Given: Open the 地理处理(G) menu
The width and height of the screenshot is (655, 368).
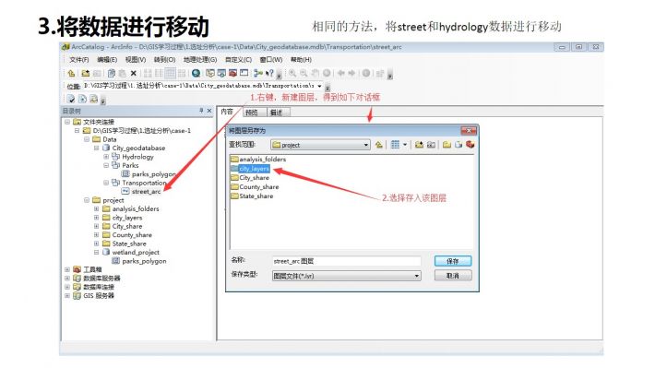Looking at the screenshot, I should (200, 60).
